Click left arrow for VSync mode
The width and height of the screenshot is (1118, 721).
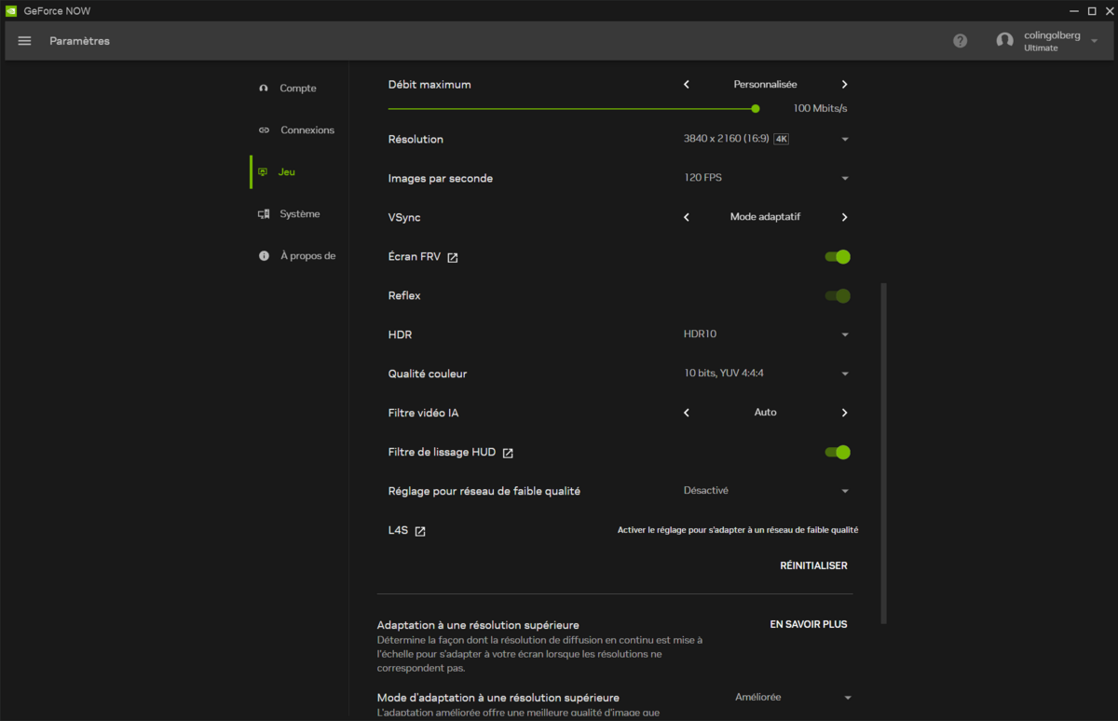(687, 217)
